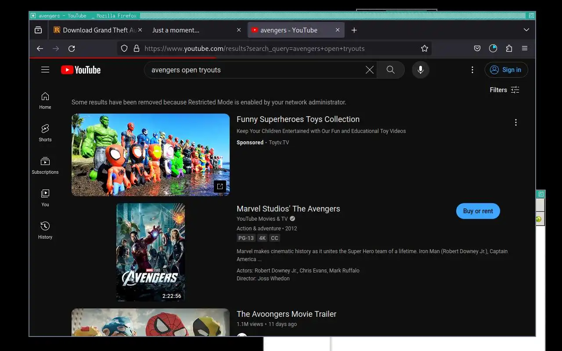Open the Pocket save icon
The width and height of the screenshot is (562, 351).
[x=477, y=49]
